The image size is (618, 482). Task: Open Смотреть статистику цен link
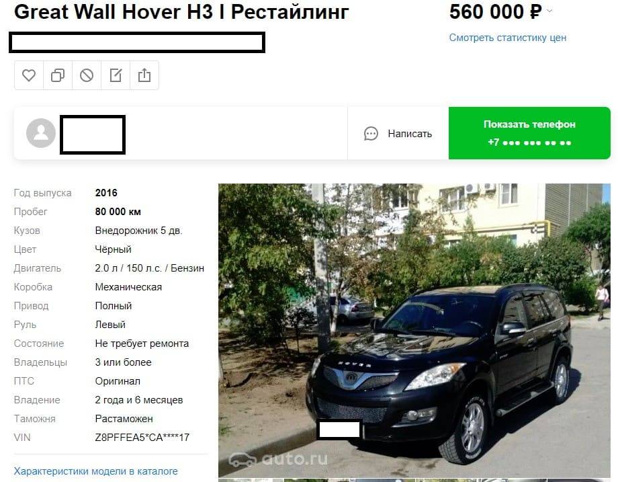pos(508,38)
